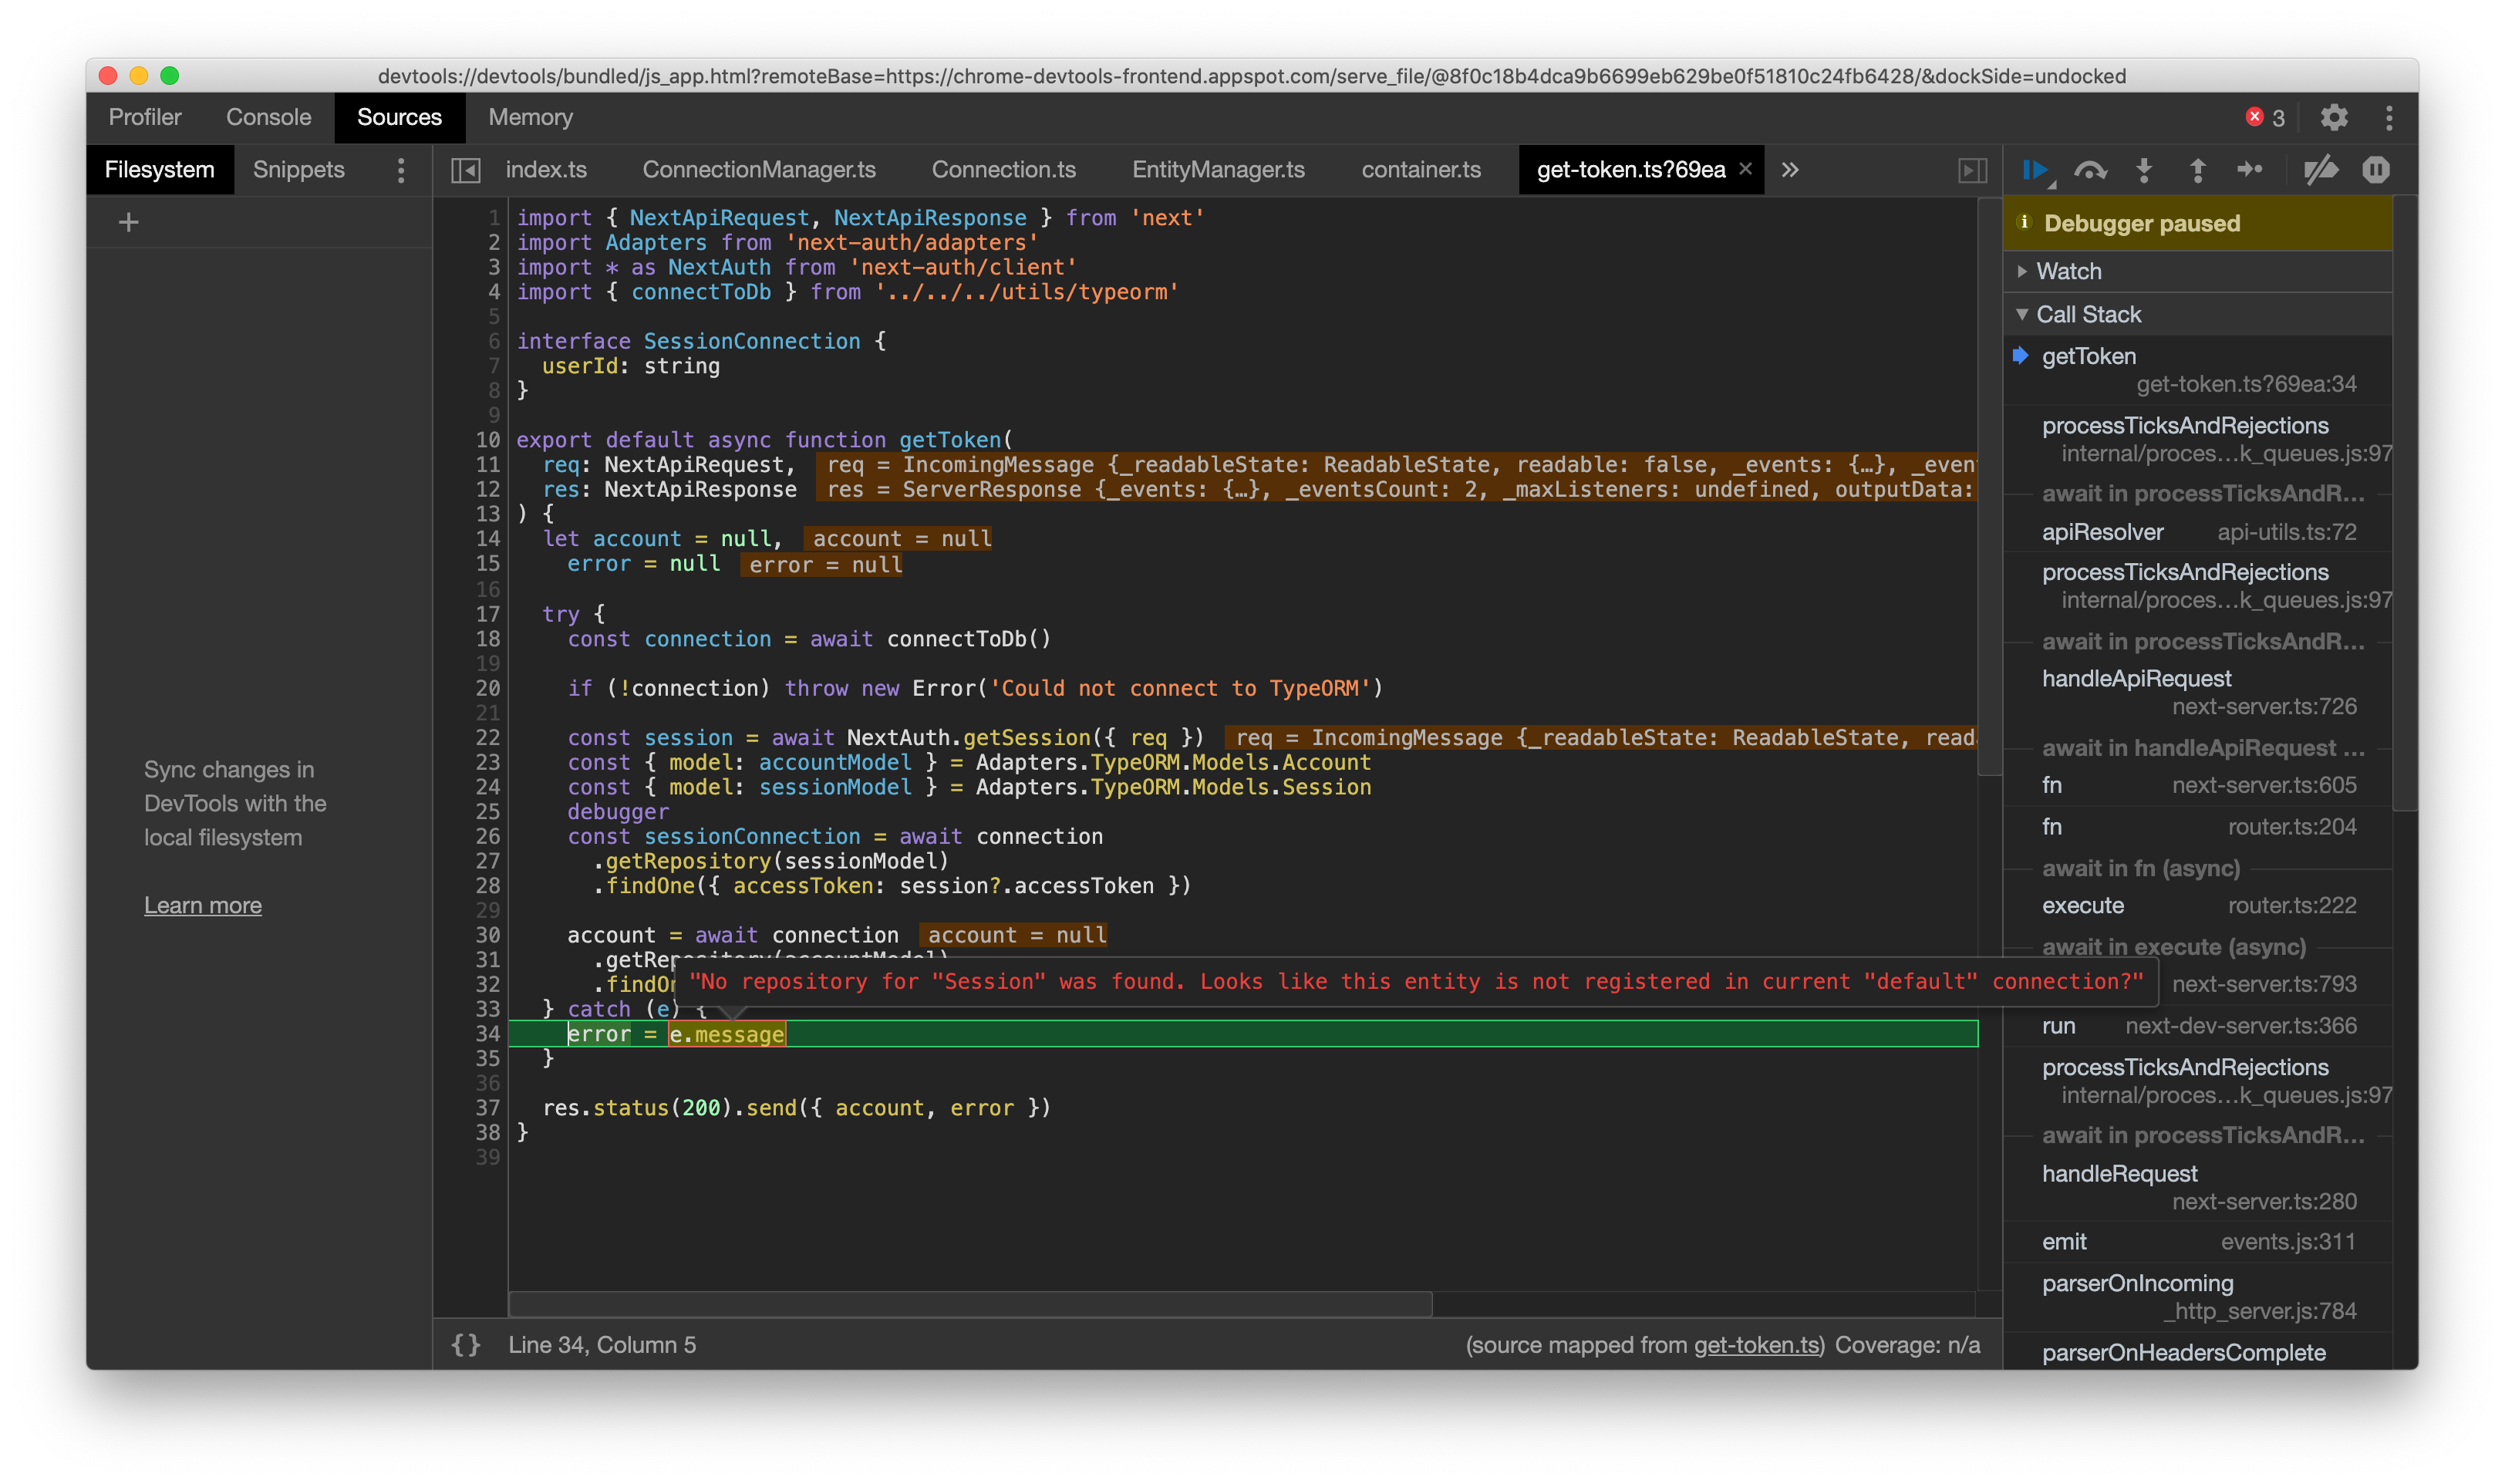Screen dimensions: 2505x1484
Task: Switch to the Profiler panel
Action: click(x=145, y=117)
